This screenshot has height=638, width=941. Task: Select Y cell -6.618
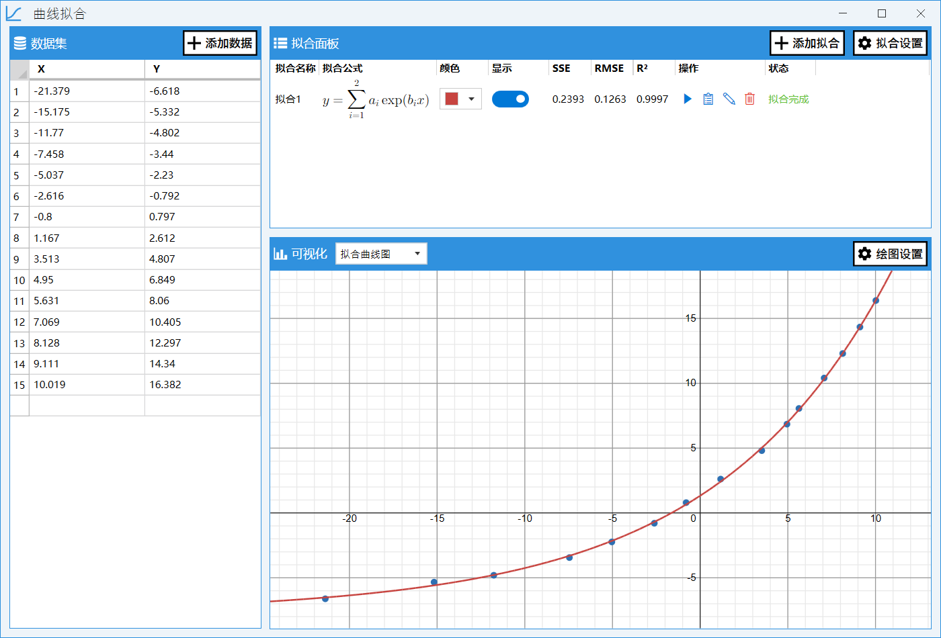click(202, 91)
